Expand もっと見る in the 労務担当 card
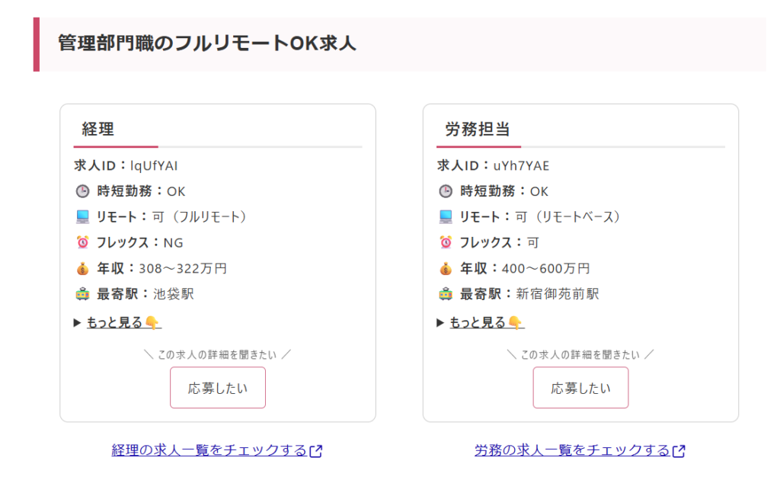The height and width of the screenshot is (480, 780). tap(478, 323)
